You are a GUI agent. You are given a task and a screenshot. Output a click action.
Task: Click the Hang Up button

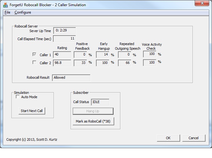tap(93, 111)
